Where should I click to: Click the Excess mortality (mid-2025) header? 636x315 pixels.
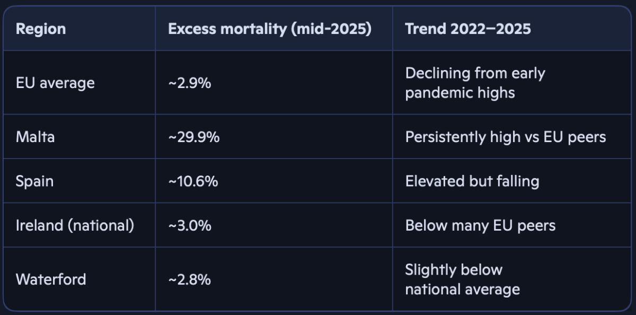(x=269, y=29)
